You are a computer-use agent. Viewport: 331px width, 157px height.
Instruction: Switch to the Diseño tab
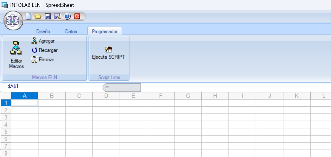43,31
